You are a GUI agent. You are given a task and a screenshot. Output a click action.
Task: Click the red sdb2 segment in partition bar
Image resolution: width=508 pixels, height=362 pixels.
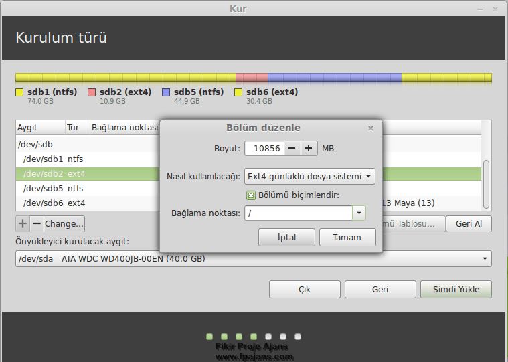252,78
